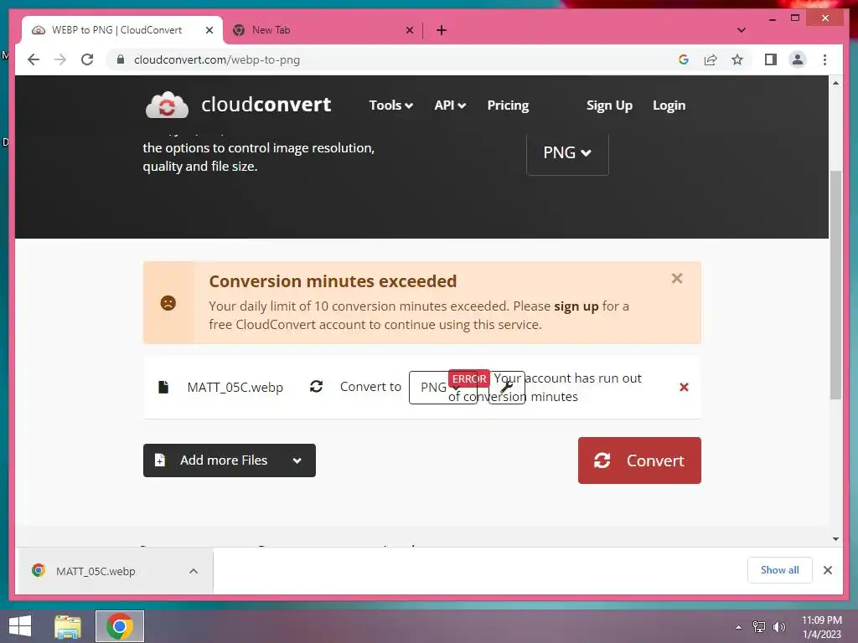
Task: Open conversion options wrench icon
Action: click(x=507, y=387)
